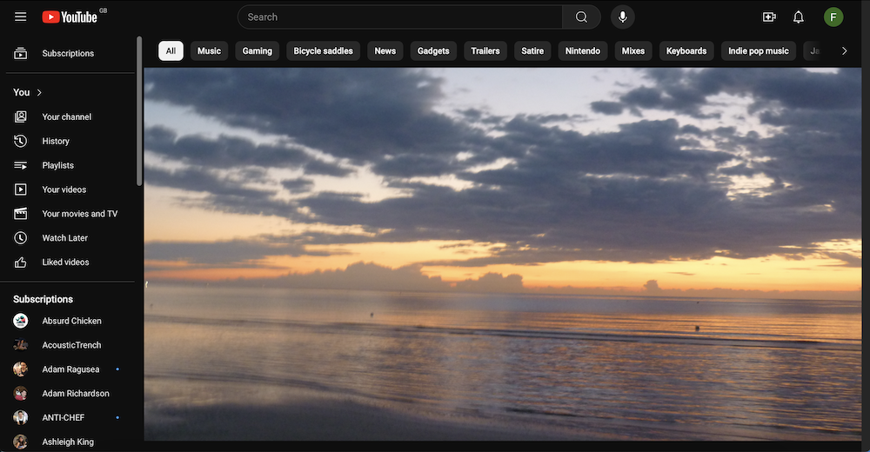Screen dimensions: 870x452
Task: Open the hamburger guide menu
Action: (x=21, y=17)
